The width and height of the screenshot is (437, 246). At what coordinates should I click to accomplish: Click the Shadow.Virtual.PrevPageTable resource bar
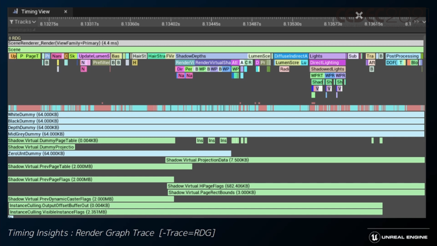pos(100,167)
